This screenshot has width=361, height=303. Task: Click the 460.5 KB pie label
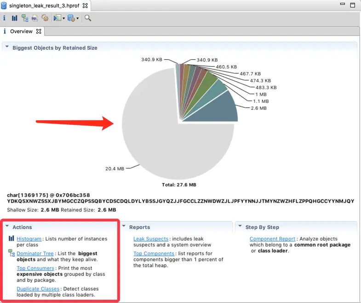226,67
